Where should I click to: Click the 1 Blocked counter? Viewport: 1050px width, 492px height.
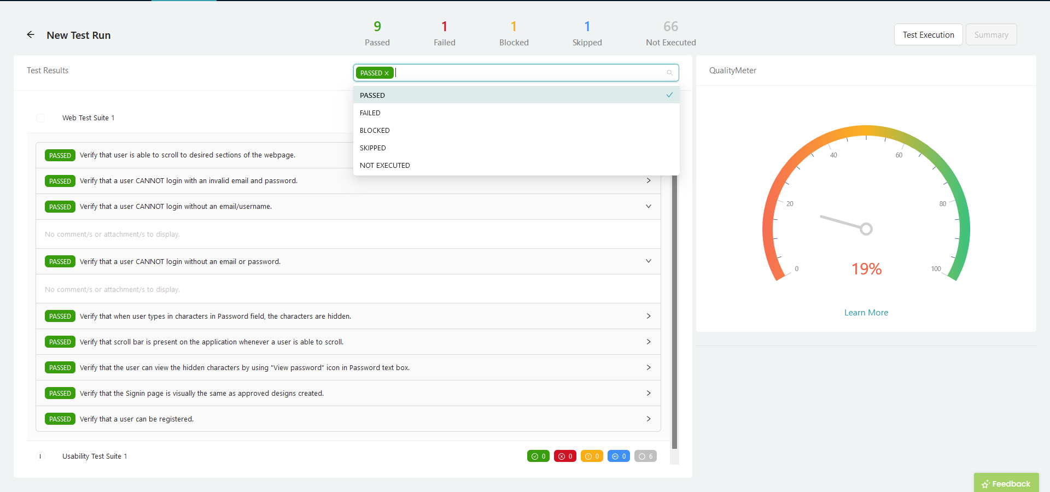[x=514, y=33]
